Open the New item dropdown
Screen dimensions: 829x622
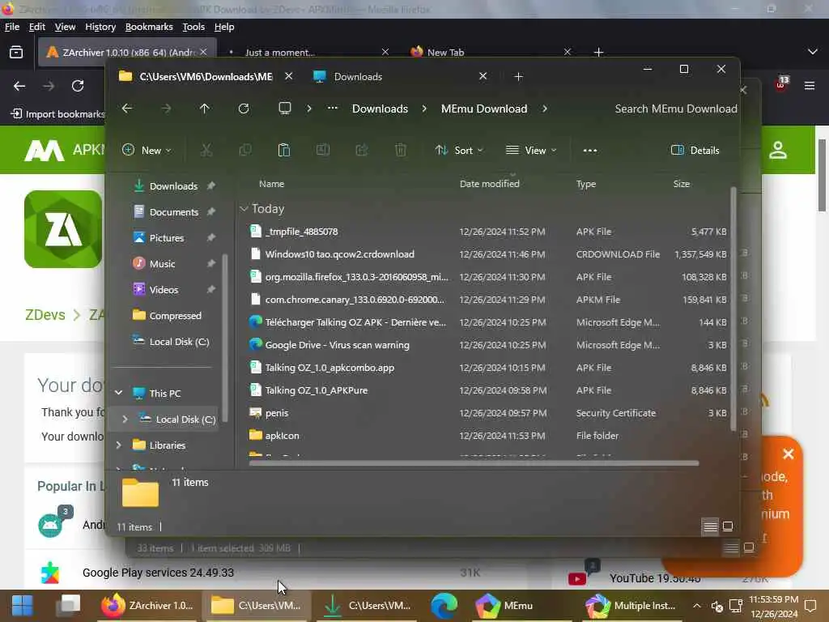[147, 150]
